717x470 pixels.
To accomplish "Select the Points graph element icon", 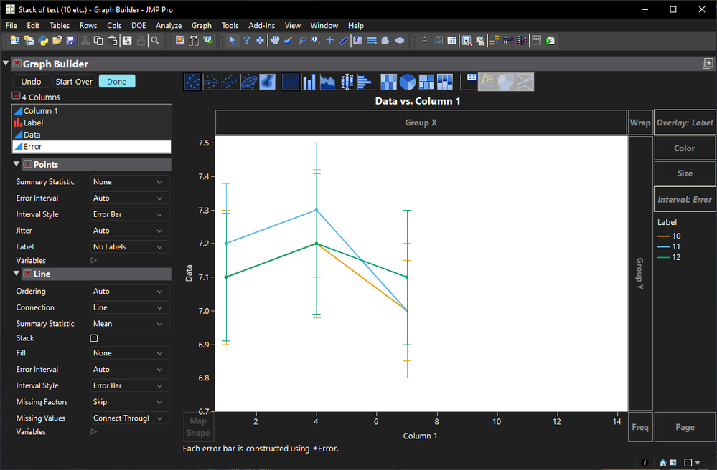I will tap(192, 82).
